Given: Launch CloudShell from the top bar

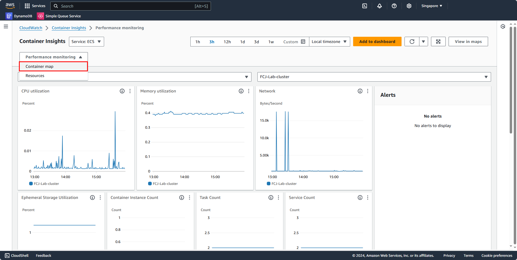Looking at the screenshot, I should coord(365,6).
